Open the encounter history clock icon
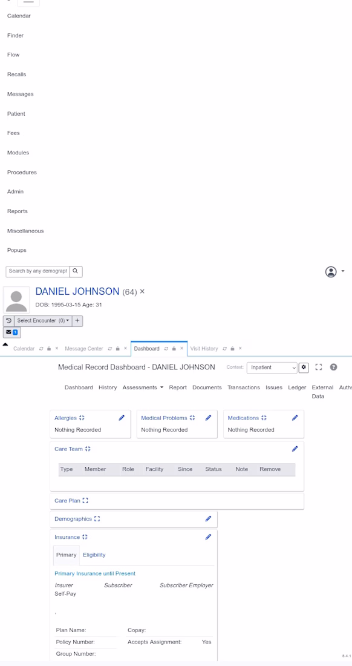The image size is (352, 666). tap(8, 321)
